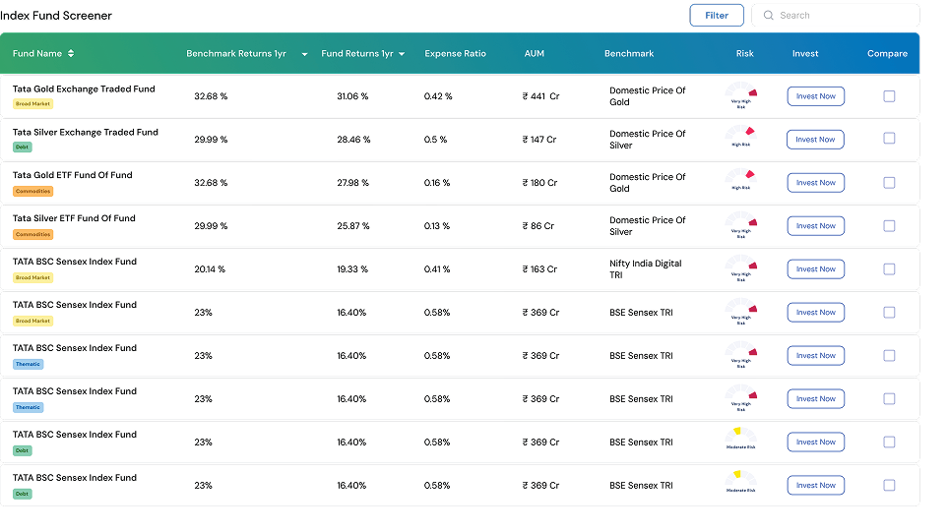The height and width of the screenshot is (532, 949).
Task: Click the ₹ 441 Cr AUM value
Action: [x=541, y=96]
